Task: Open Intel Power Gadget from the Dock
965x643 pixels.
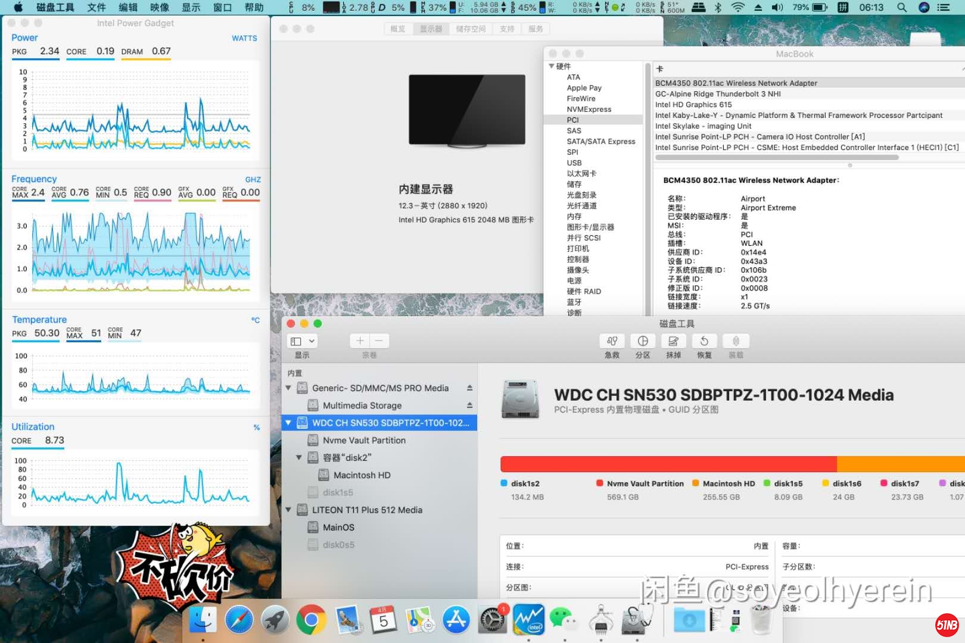Action: [x=528, y=620]
